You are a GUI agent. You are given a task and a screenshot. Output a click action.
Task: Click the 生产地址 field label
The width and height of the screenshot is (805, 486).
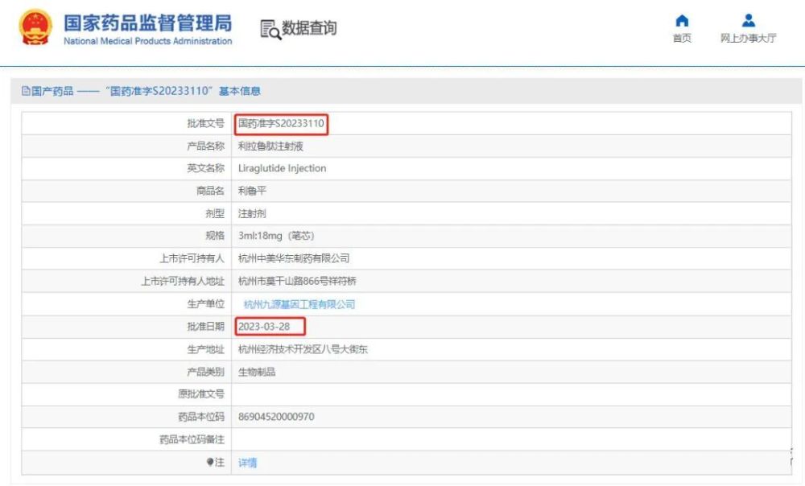tap(206, 349)
